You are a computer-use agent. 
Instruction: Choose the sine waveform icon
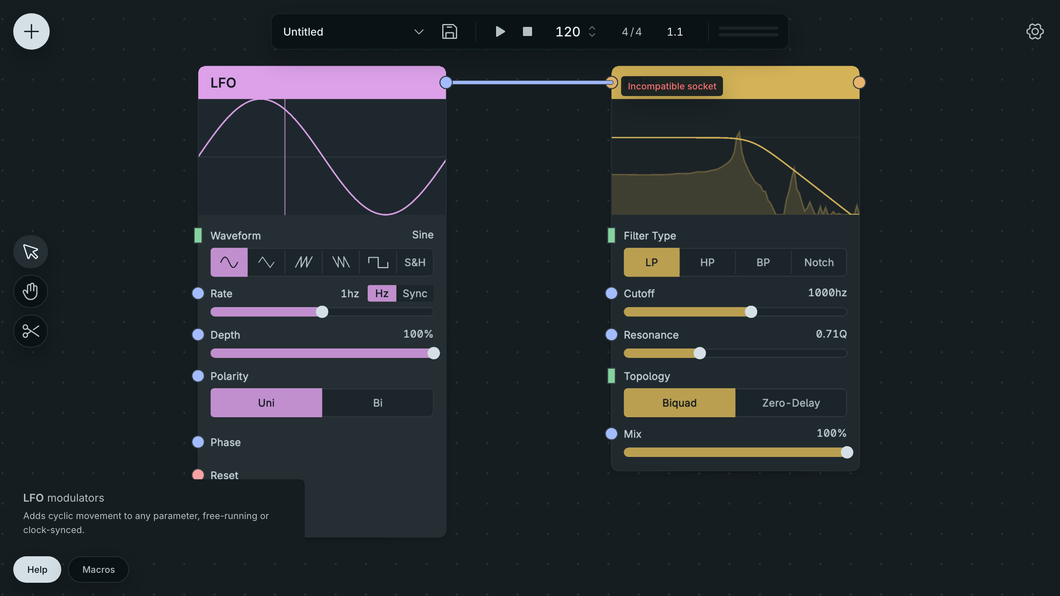(x=229, y=262)
